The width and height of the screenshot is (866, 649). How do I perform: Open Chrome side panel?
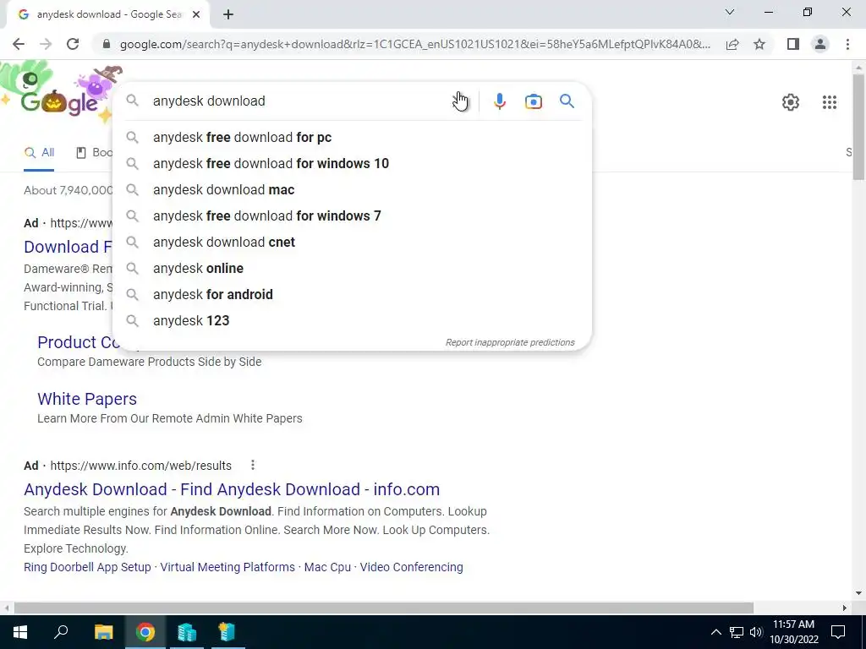(x=793, y=44)
